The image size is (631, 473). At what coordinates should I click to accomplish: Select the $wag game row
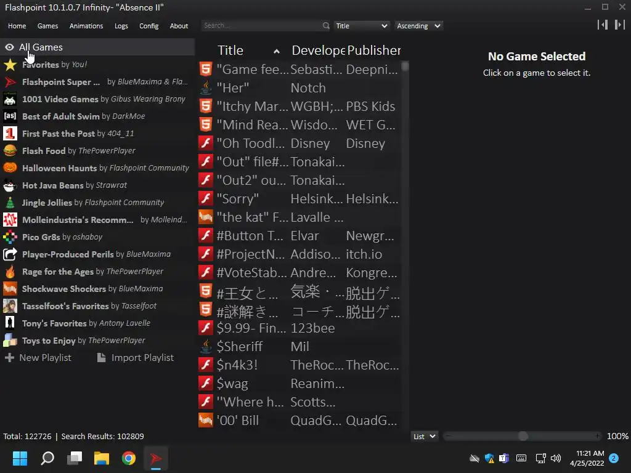click(x=299, y=383)
